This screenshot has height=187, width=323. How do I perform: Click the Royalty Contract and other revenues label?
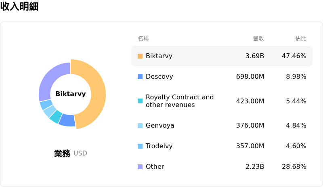tap(180, 101)
